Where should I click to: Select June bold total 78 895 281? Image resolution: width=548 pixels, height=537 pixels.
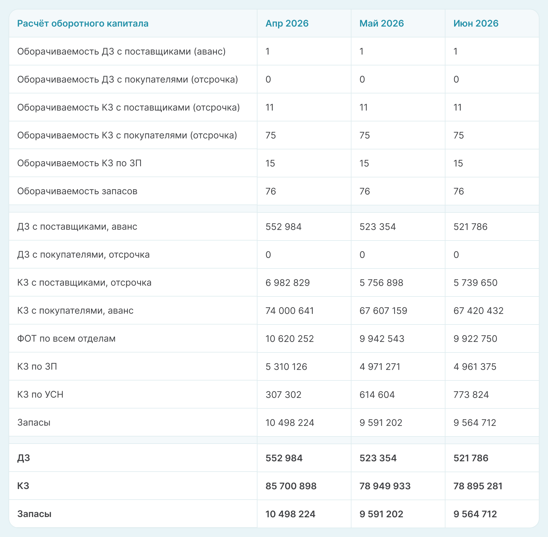pyautogui.click(x=478, y=486)
